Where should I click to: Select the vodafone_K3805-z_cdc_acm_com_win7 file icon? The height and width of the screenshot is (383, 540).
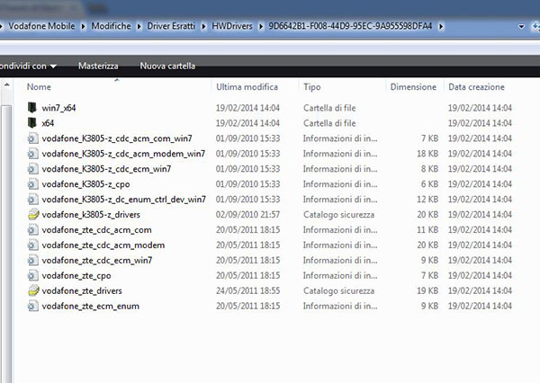(x=33, y=138)
